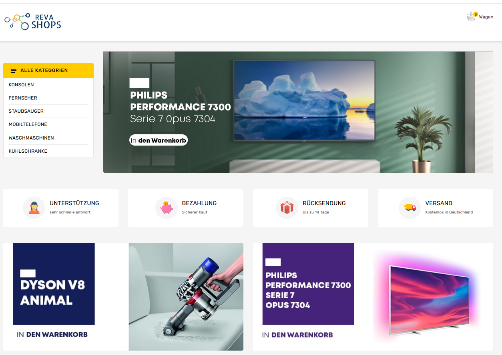Click the Reva Shops logo
Image resolution: width=502 pixels, height=355 pixels.
click(x=33, y=22)
